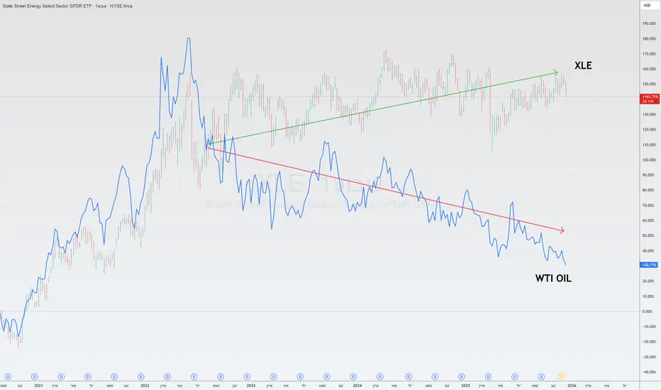
Task: Click the 2021 label on the time axis
Action: [38, 385]
